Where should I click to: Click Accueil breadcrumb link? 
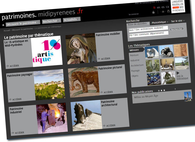pyautogui.click(x=7, y=31)
